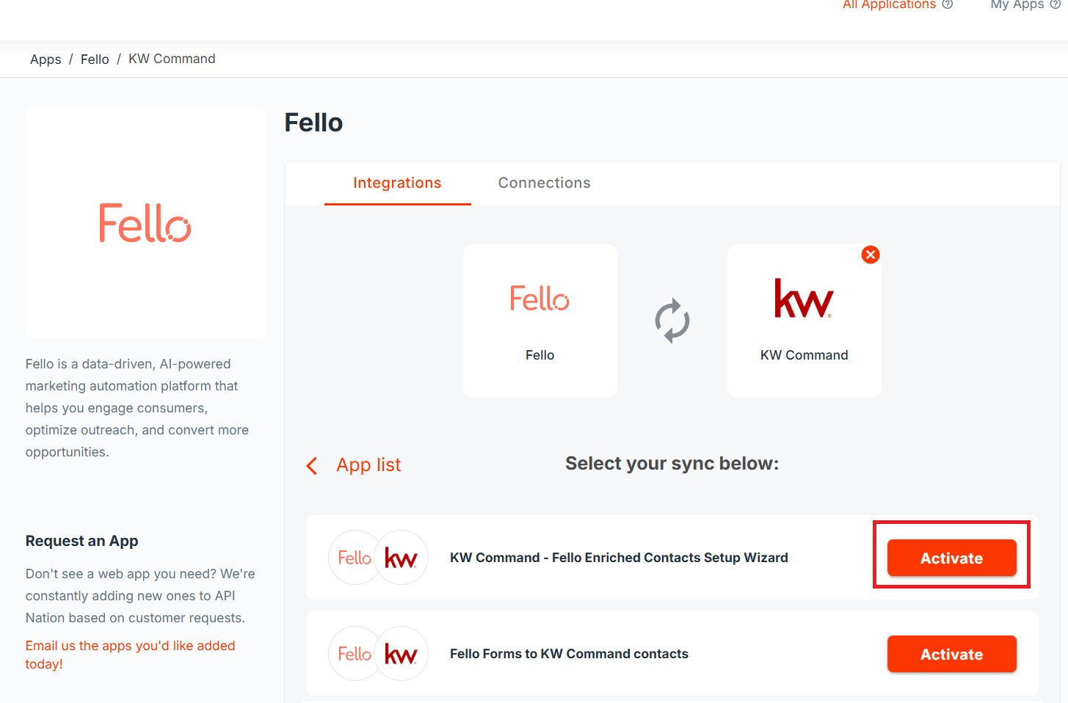Select the KW Command app tile
Viewport: 1068px width, 703px height.
(x=804, y=321)
